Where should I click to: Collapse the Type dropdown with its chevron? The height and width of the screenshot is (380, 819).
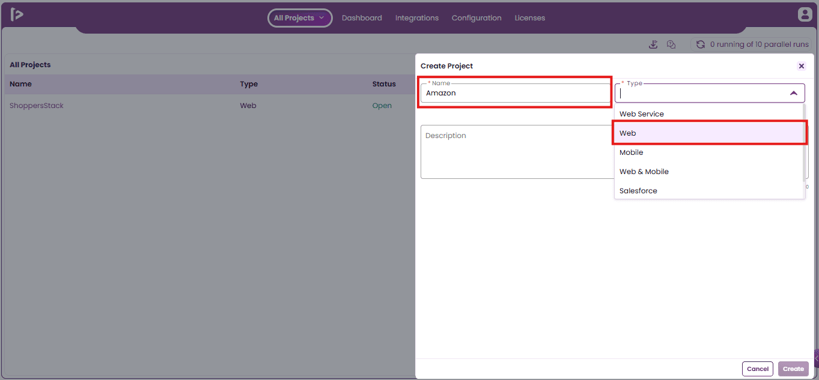[x=794, y=93]
